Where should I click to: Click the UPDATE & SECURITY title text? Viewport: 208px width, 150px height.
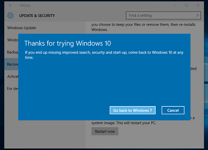37,16
